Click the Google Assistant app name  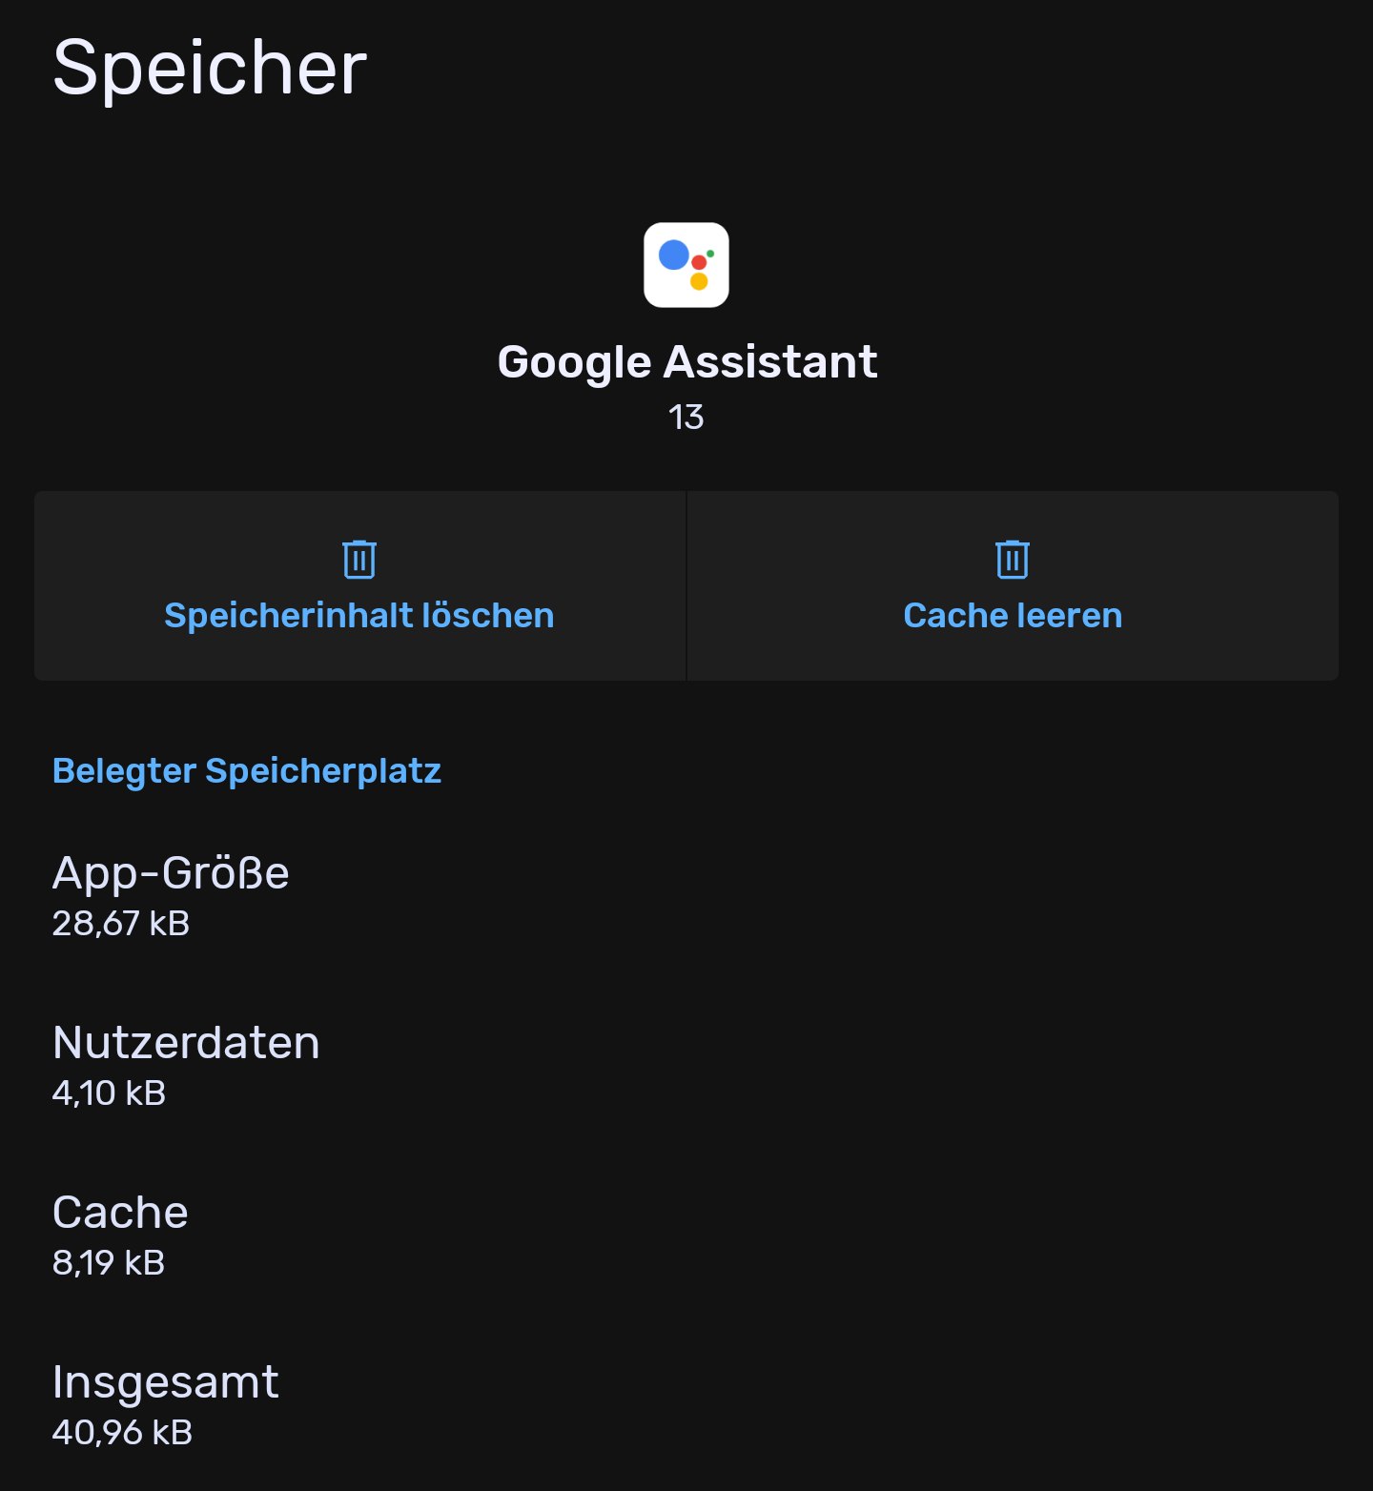[x=686, y=362]
